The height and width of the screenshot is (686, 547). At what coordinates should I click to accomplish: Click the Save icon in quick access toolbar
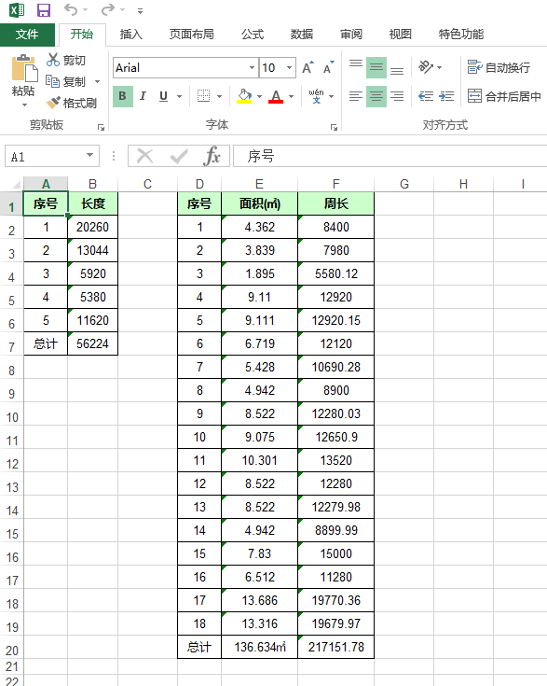point(44,9)
